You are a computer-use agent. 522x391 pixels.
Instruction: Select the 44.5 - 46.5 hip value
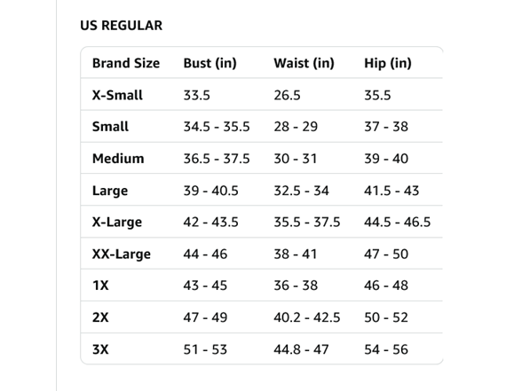[397, 222]
